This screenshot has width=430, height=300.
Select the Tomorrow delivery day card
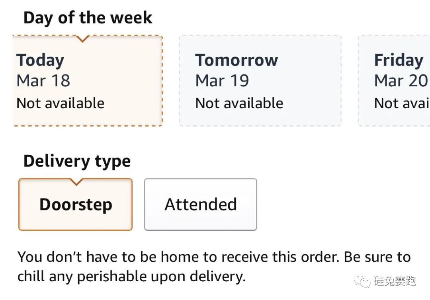[260, 81]
